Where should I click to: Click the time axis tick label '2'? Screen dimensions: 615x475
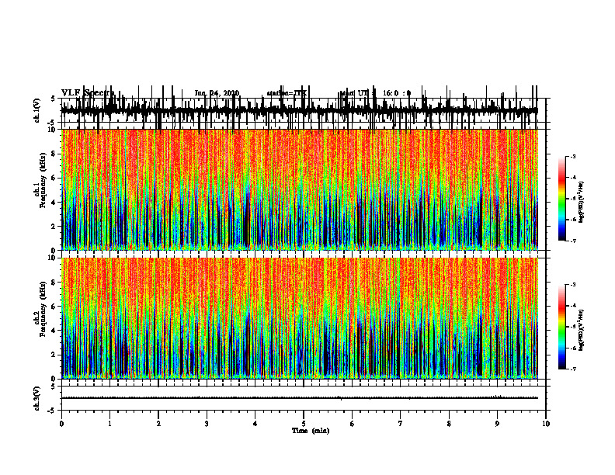(x=158, y=424)
